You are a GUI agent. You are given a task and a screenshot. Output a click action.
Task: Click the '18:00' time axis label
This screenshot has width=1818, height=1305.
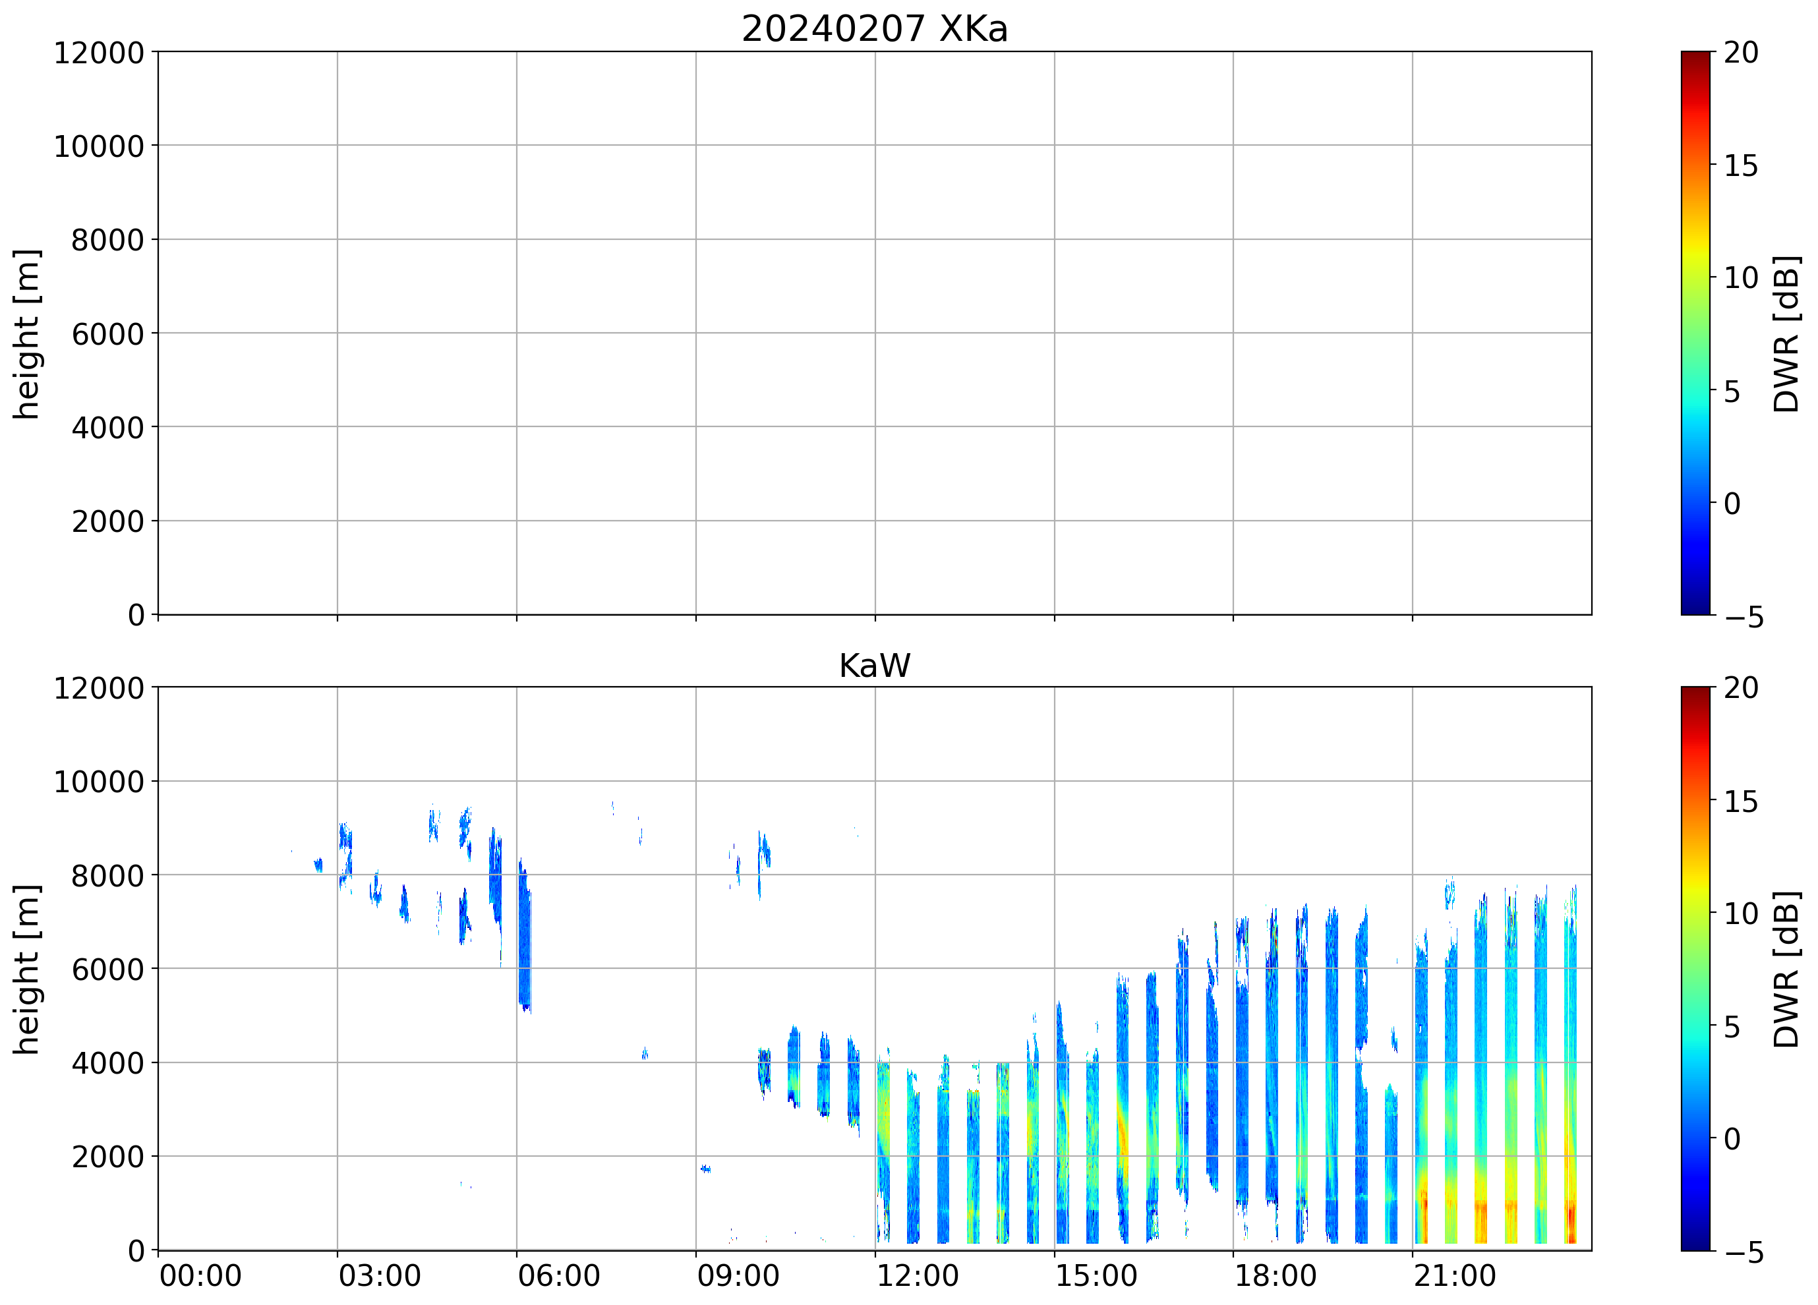[x=1275, y=1275]
